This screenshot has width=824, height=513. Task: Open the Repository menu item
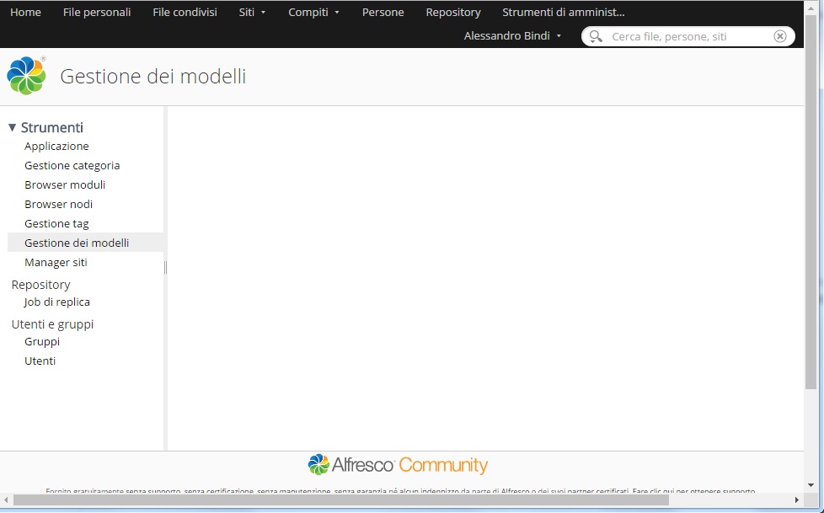point(453,13)
